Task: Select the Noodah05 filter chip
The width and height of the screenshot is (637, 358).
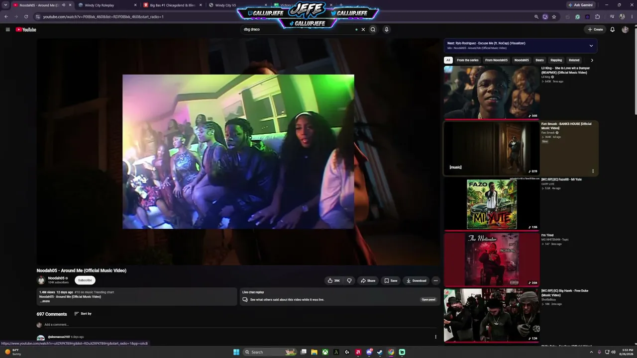Action: pos(522,60)
